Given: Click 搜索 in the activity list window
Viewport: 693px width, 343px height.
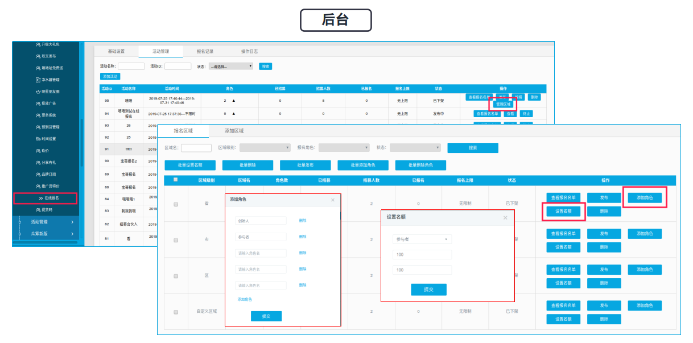Looking at the screenshot, I should (x=266, y=66).
